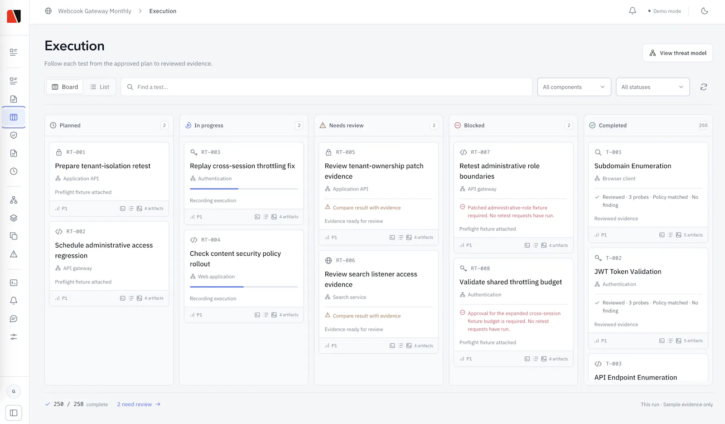725x424 pixels.
Task: Click the RT-003 progress bar
Action: click(244, 189)
